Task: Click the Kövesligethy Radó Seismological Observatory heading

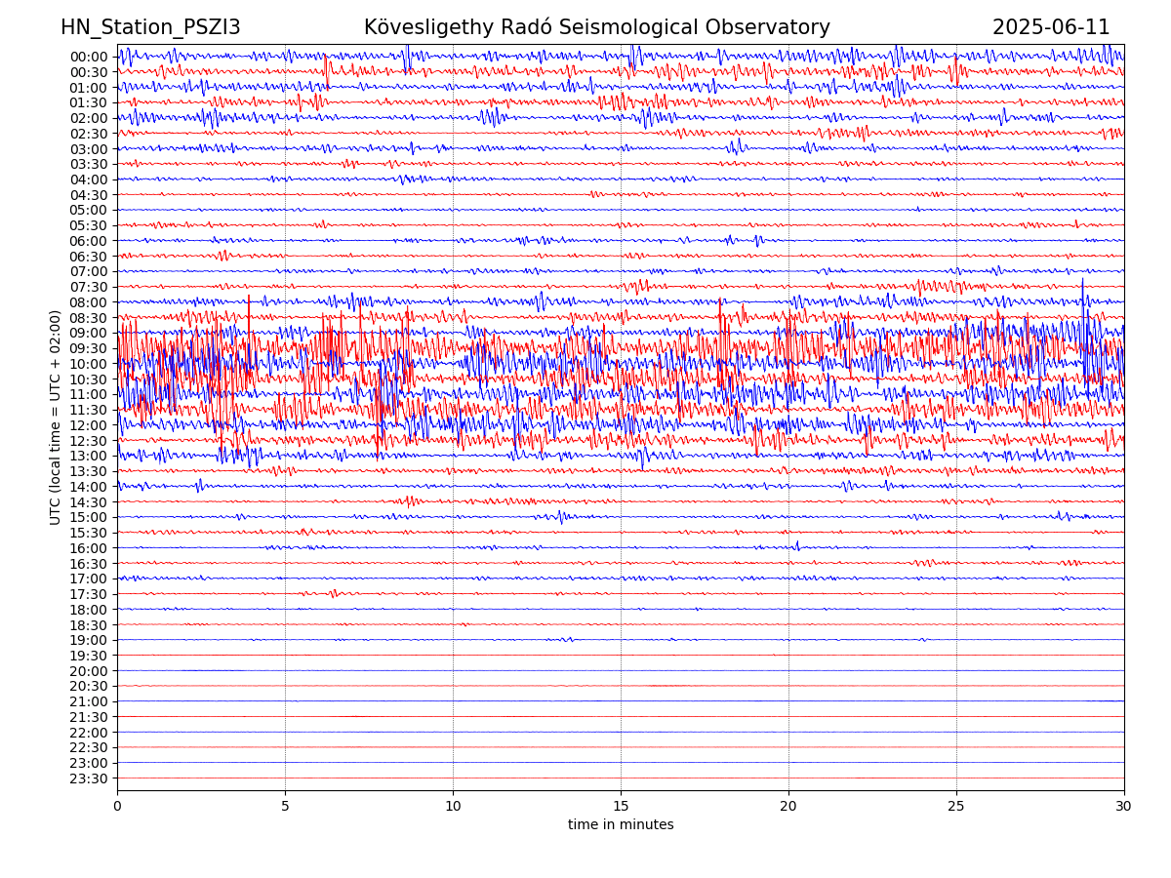Action: coord(596,28)
